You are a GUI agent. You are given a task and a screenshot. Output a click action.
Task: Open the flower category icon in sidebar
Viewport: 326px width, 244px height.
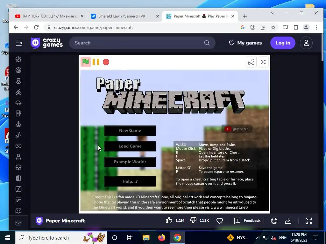(x=18, y=81)
